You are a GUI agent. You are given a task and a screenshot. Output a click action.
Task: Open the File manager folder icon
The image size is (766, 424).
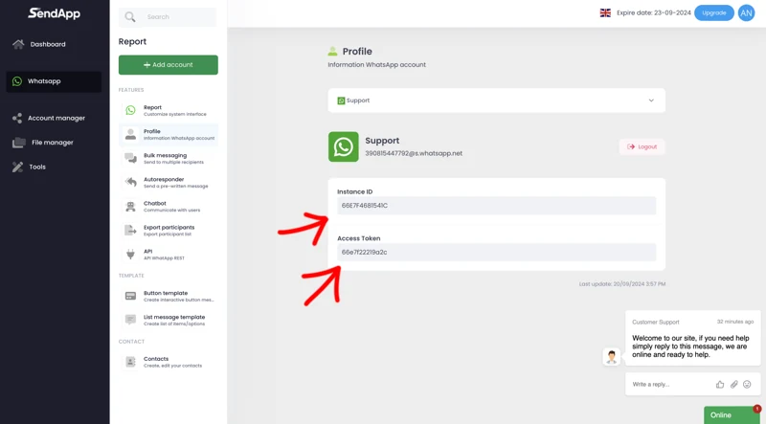click(18, 143)
